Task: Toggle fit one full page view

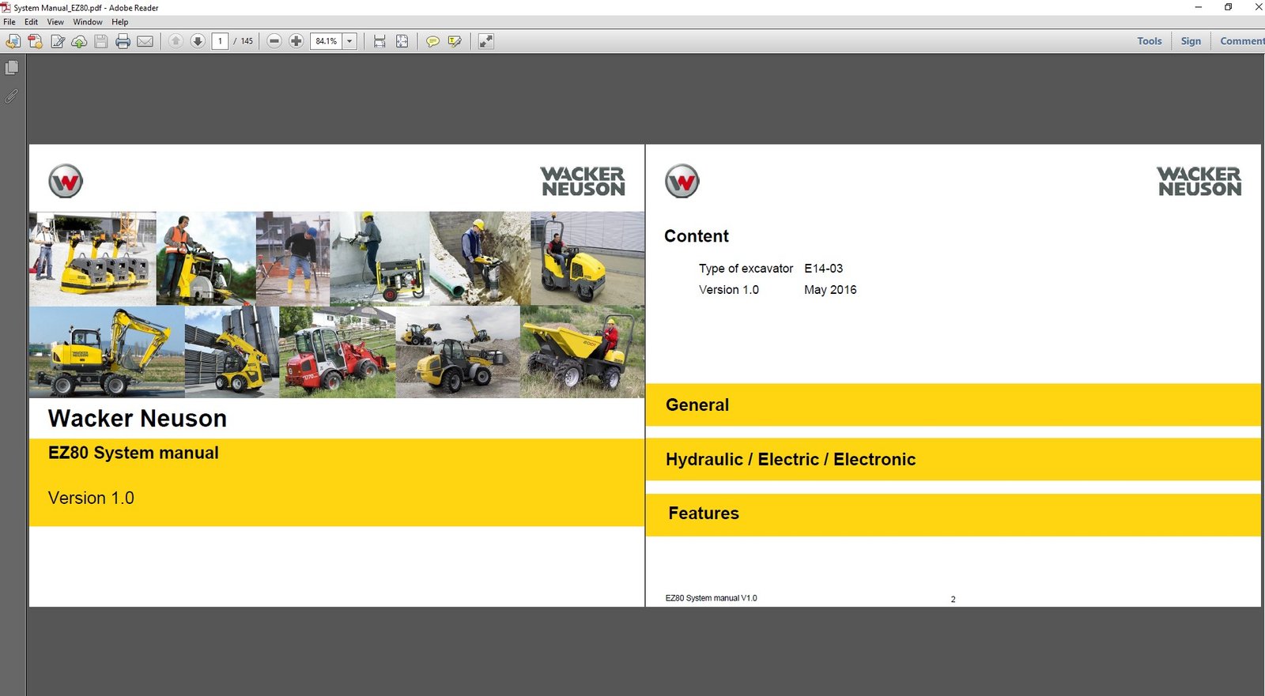Action: (x=402, y=41)
